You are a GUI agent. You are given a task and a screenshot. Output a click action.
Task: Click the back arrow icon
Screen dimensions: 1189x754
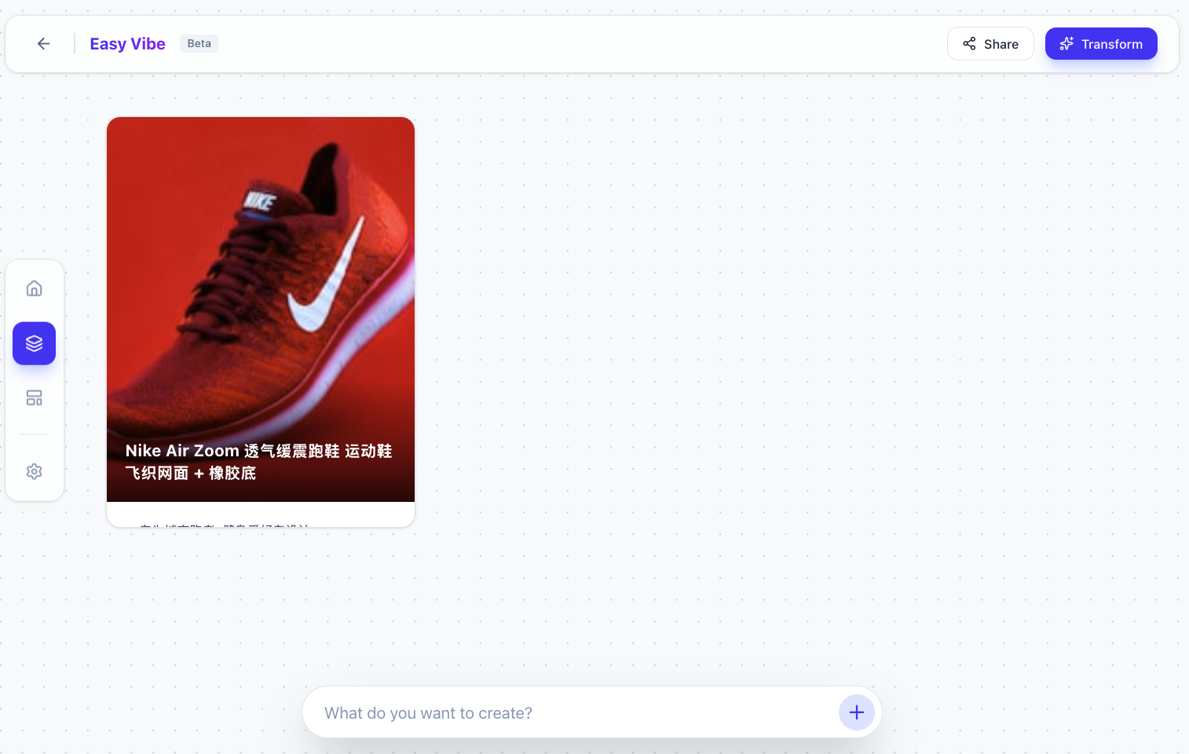click(x=43, y=44)
